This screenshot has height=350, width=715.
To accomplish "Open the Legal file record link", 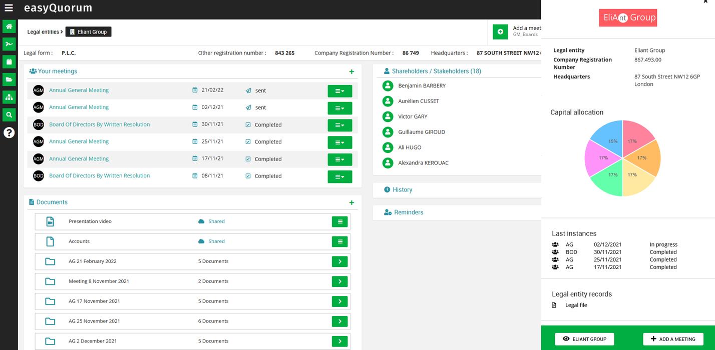I will tap(576, 305).
